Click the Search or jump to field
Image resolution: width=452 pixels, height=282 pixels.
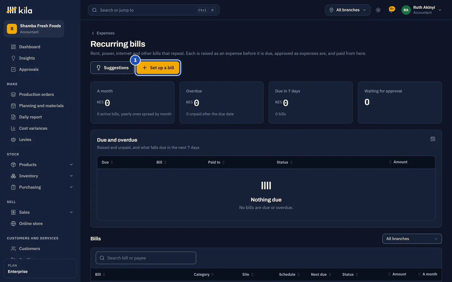[153, 10]
